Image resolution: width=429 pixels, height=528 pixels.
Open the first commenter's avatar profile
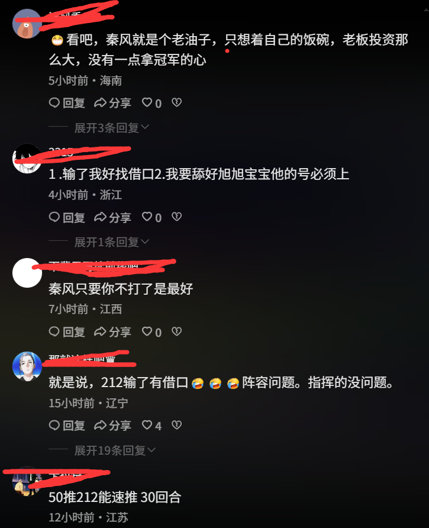(27, 24)
